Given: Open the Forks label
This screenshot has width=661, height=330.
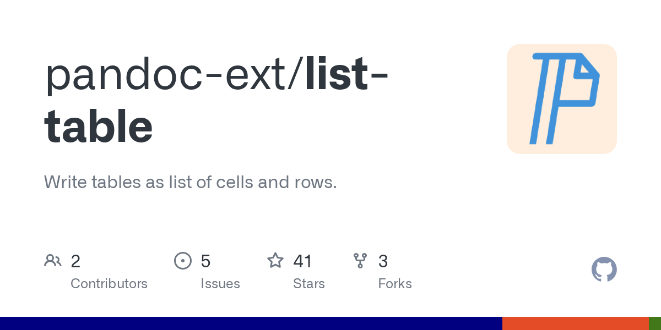Looking at the screenshot, I should pyautogui.click(x=395, y=284).
